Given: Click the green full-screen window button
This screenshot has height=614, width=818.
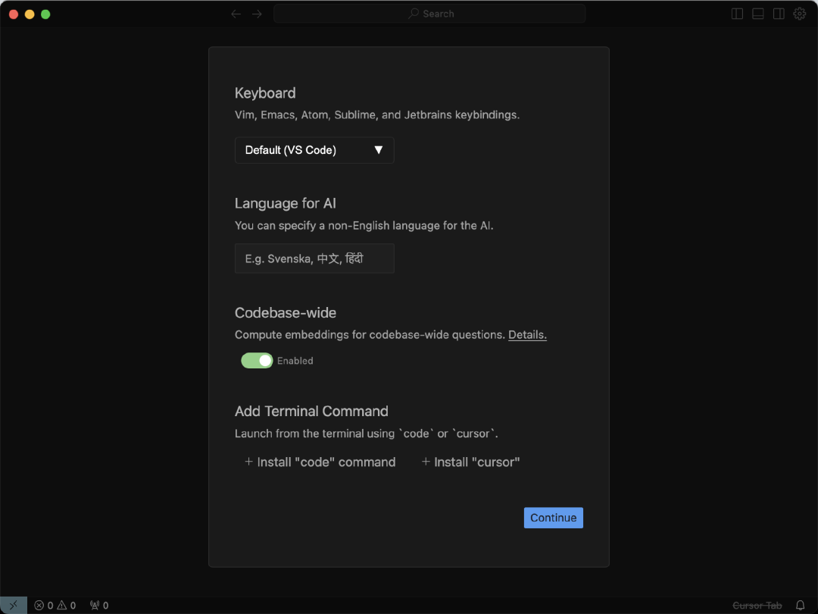Looking at the screenshot, I should pos(45,14).
